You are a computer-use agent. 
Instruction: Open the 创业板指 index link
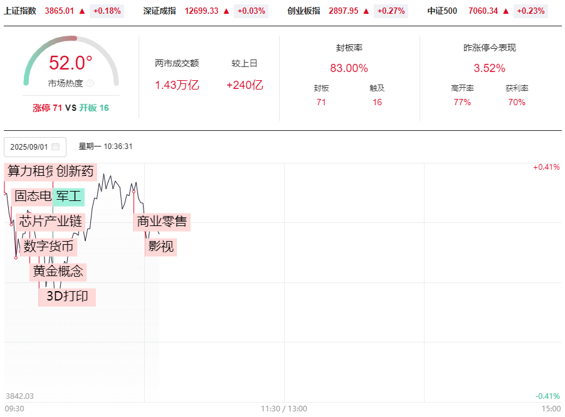point(303,11)
